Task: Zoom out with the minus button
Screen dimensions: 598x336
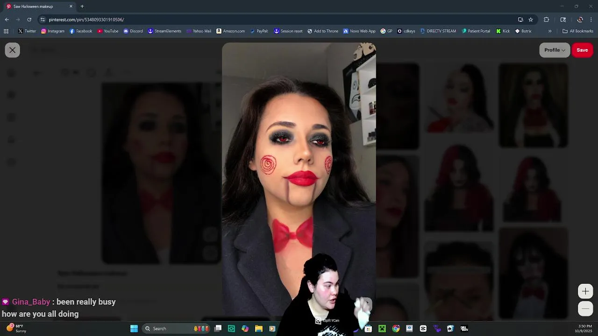Action: tap(585, 308)
